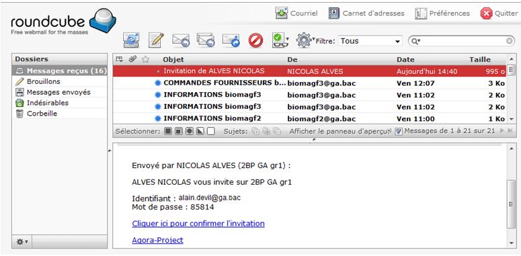Open the Filtre dropdown set to Tous
The width and height of the screenshot is (521, 256).
pyautogui.click(x=370, y=41)
